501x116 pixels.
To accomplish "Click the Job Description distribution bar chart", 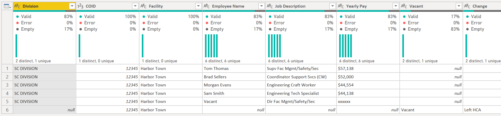I will pyautogui.click(x=274, y=46).
